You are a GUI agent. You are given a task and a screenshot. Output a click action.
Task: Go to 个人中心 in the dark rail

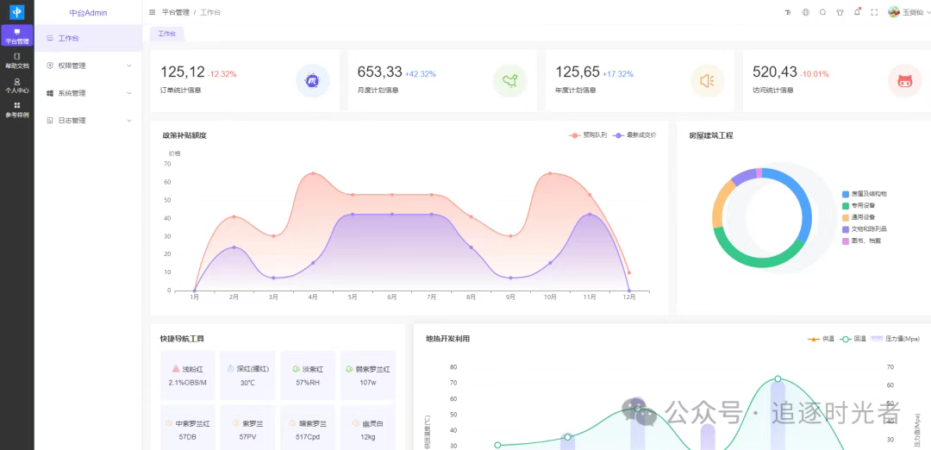coord(16,85)
